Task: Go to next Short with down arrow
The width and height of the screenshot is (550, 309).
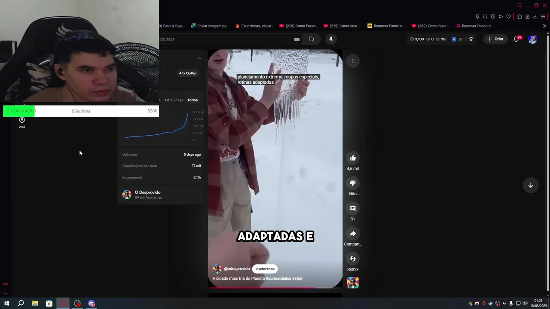Action: coord(531,185)
